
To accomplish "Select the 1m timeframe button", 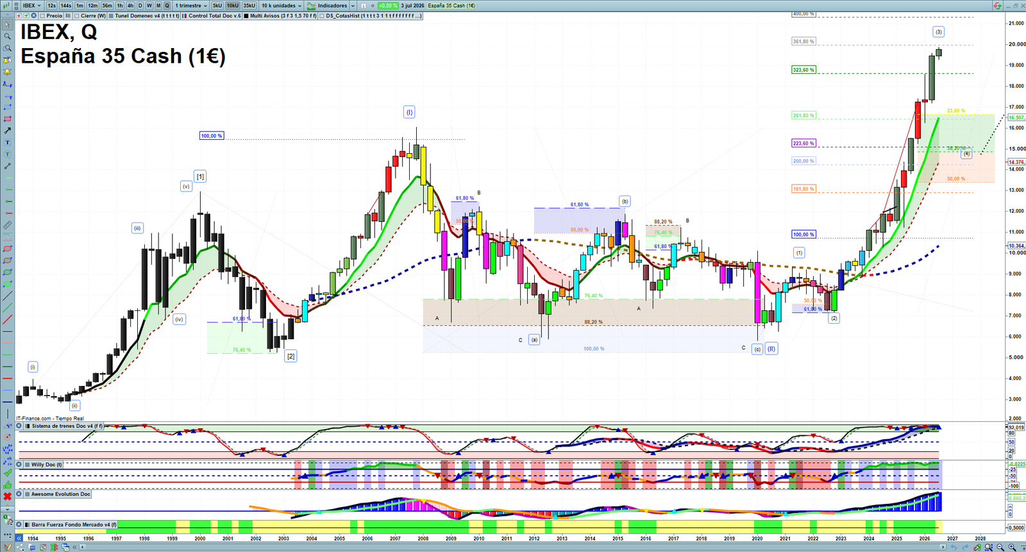I will tap(80, 6).
